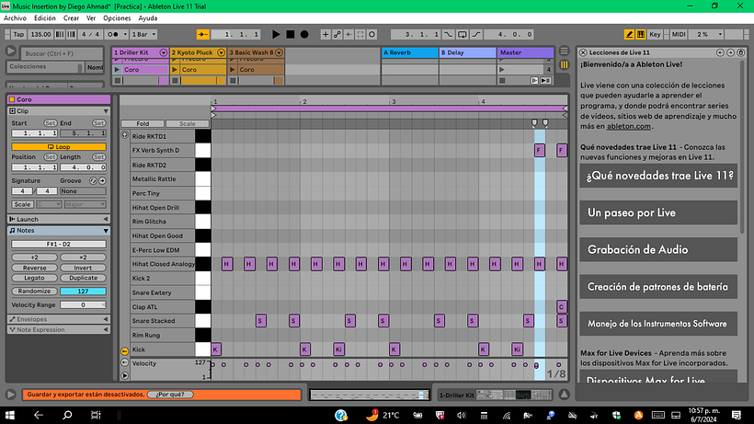Click the Tap tempo button
This screenshot has height=424, width=754.
18,34
